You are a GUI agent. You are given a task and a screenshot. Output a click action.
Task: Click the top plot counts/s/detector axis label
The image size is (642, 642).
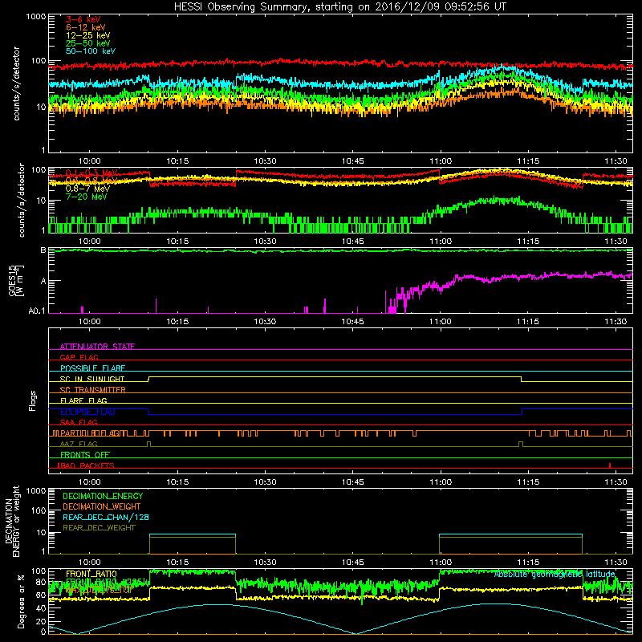16,83
